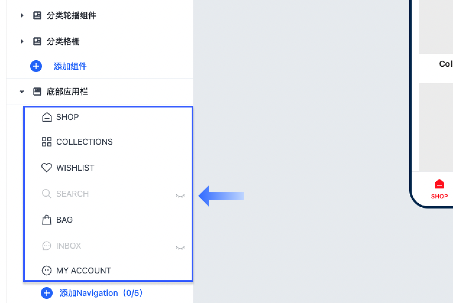This screenshot has height=303, width=453.
Task: Show the hidden INBOX navigation item
Action: [x=180, y=247]
